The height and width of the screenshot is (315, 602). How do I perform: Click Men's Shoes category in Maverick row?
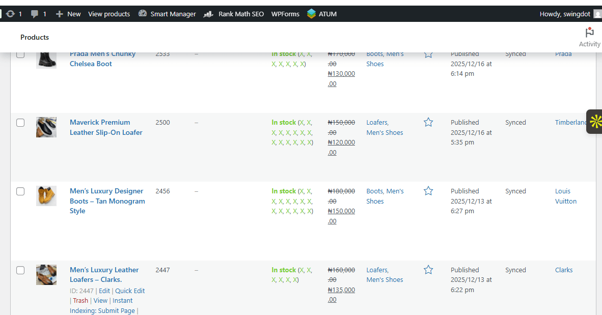[385, 132]
